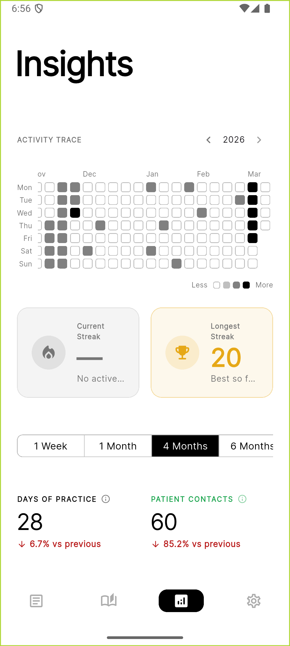This screenshot has height=646, width=290.
Task: Switch to the 1 Month range
Action: click(118, 446)
